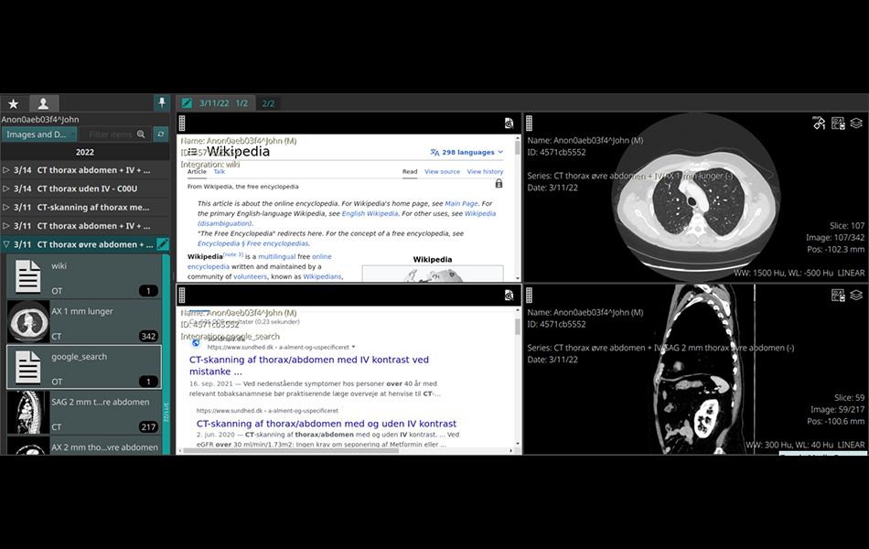
Task: Expand the 3/14 CT thorax abdomen + IV study
Action: click(6, 170)
